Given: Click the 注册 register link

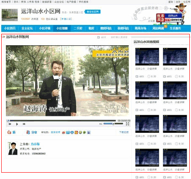Looking at the screenshot, I should pos(178,2).
